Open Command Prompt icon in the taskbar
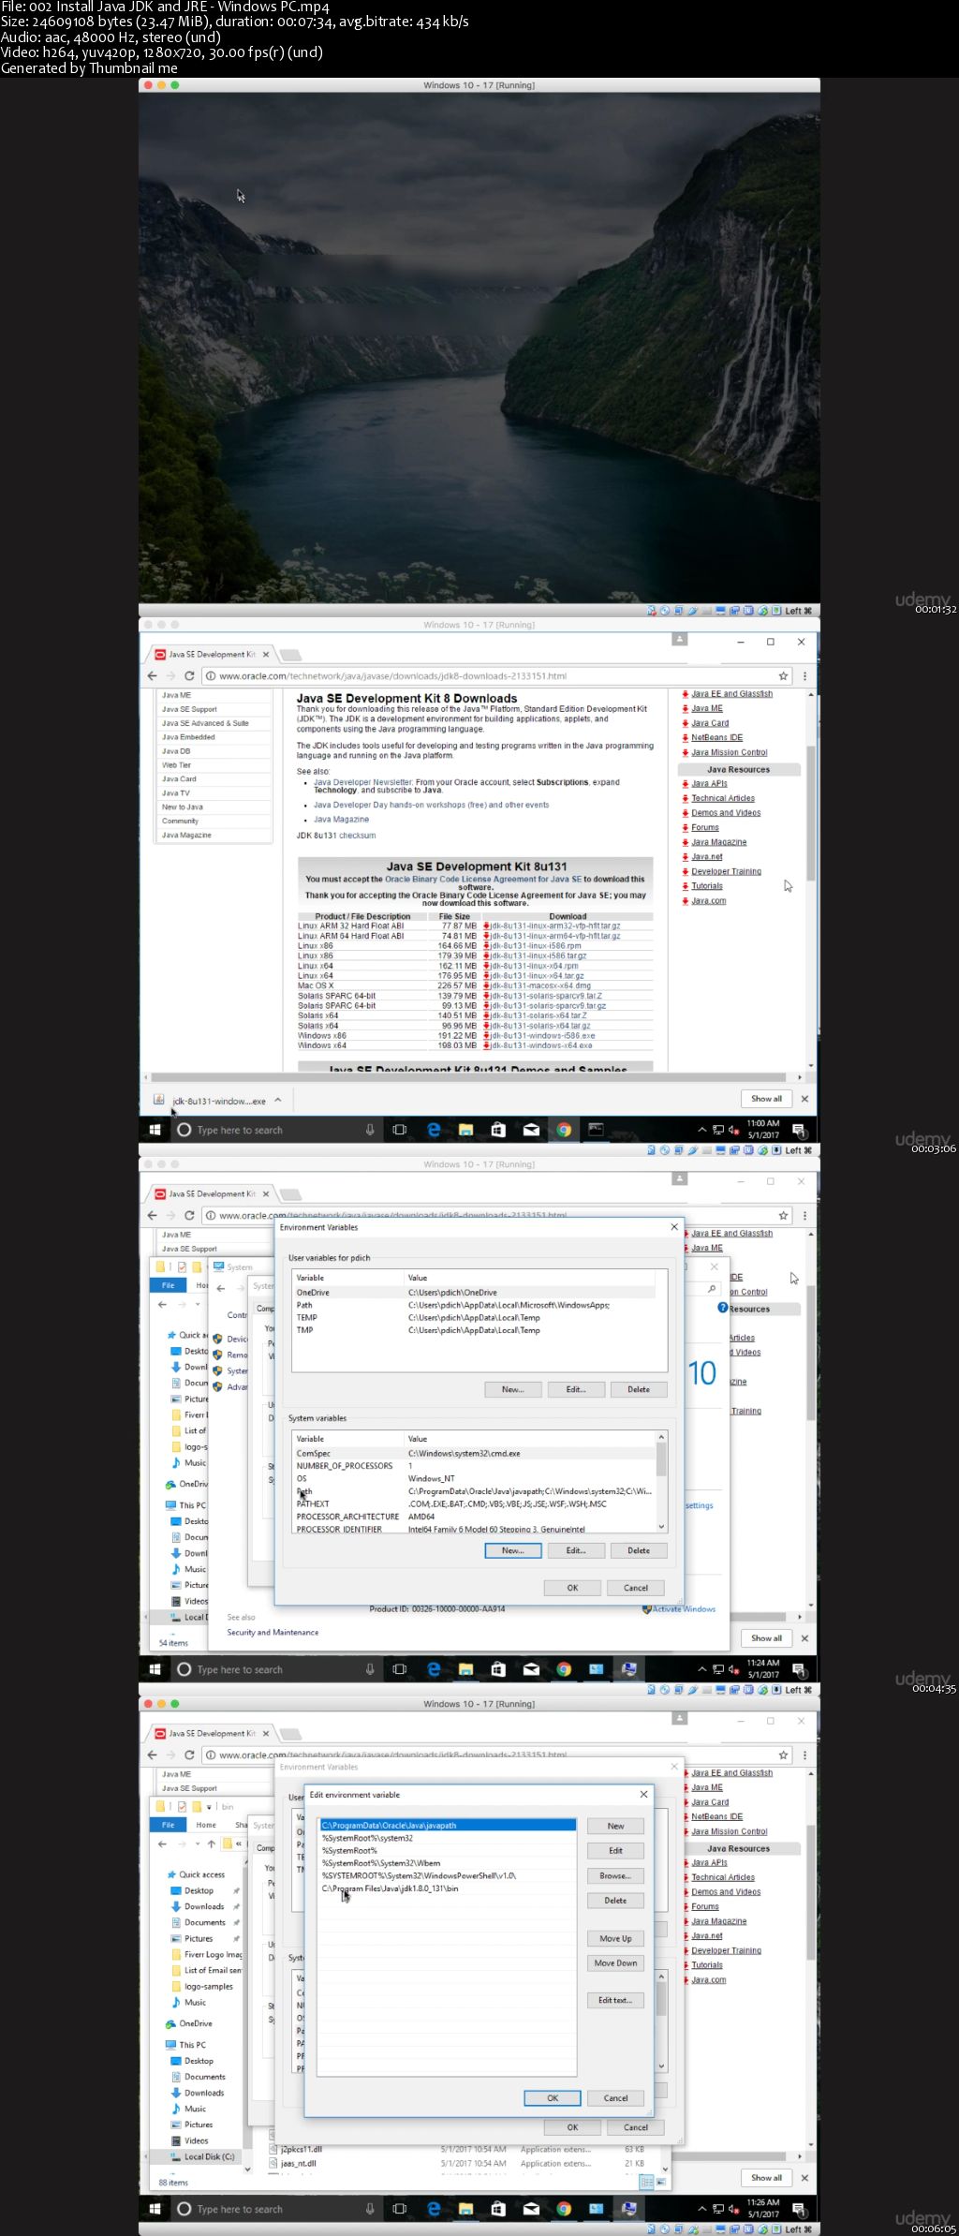 click(596, 1130)
